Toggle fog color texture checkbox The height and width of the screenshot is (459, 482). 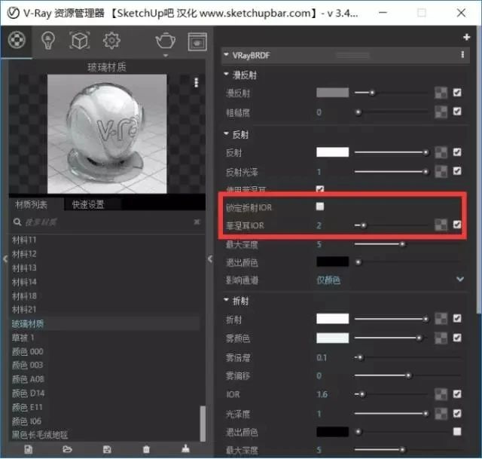coord(457,338)
